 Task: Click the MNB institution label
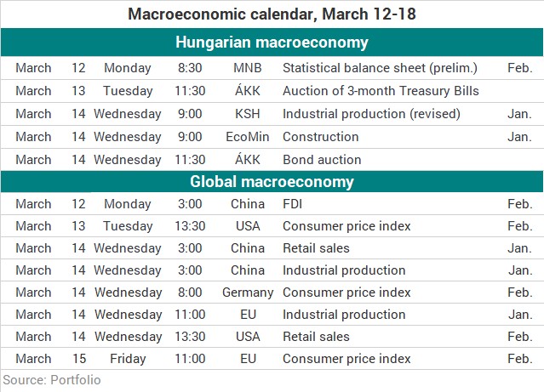point(248,67)
